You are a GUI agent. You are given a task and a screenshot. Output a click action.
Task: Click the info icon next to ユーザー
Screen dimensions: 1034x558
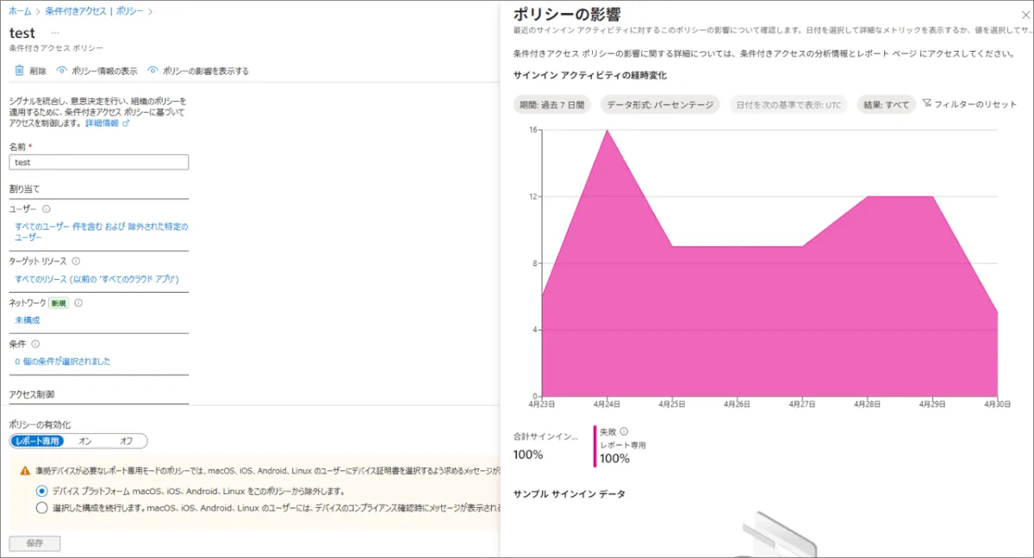47,208
